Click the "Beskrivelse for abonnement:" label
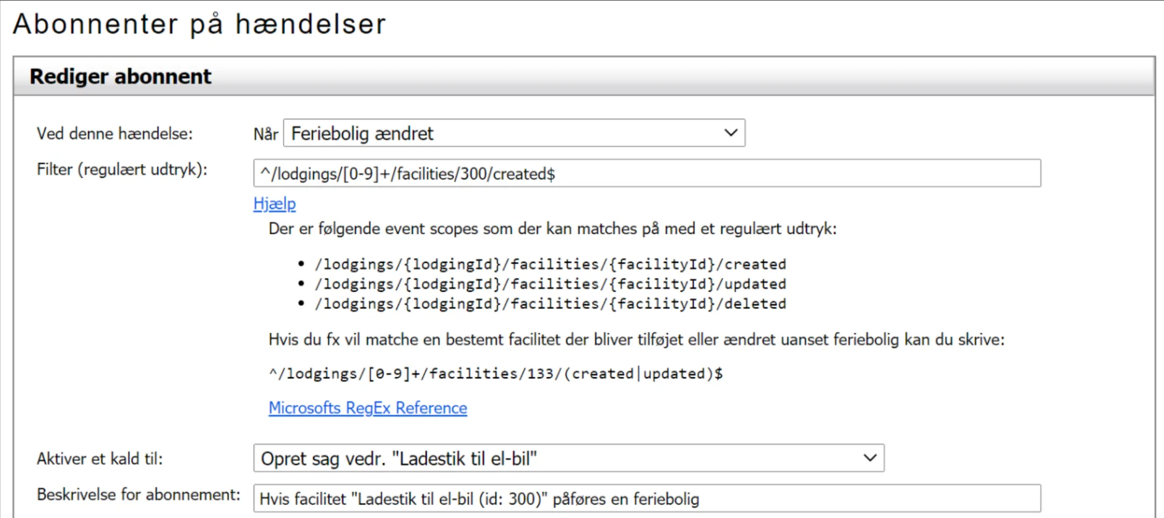Screen dimensions: 1164x518 (138, 494)
